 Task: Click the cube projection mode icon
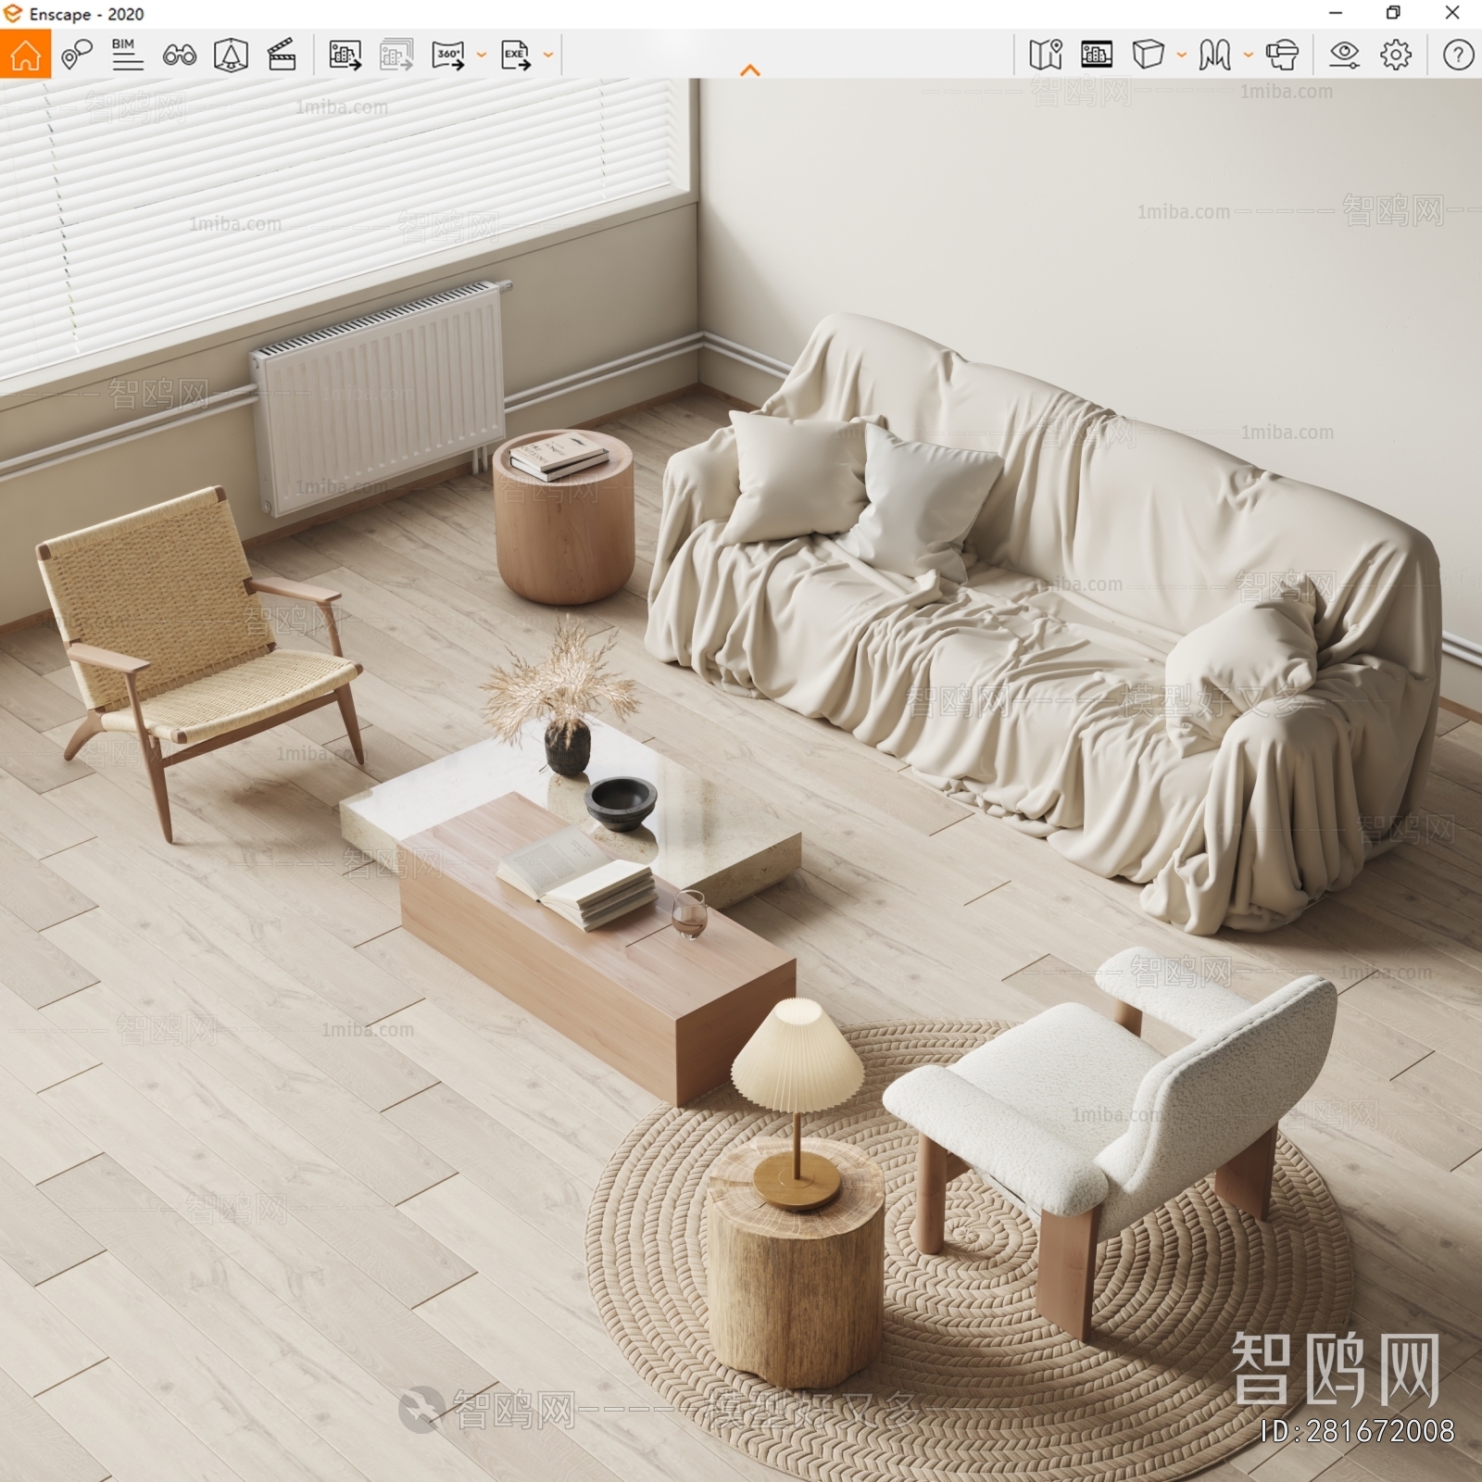(x=1148, y=55)
